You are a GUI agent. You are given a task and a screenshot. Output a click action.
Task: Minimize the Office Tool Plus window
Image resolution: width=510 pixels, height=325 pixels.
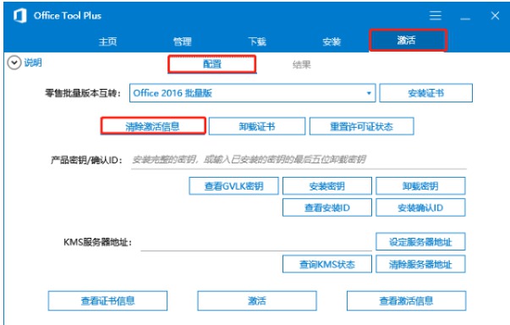[465, 19]
